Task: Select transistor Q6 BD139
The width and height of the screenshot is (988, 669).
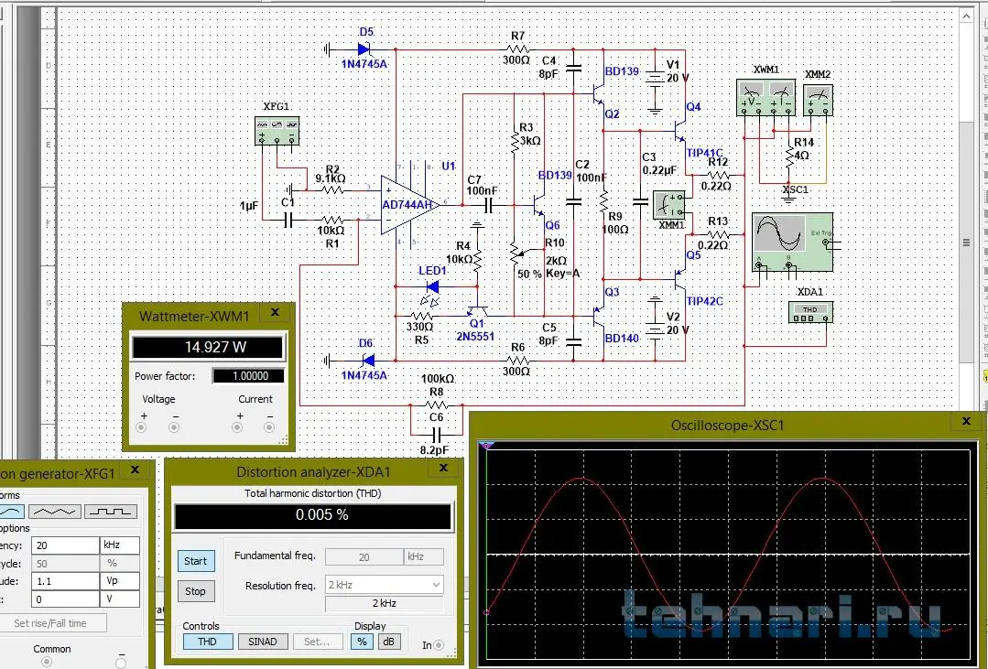Action: click(x=538, y=205)
